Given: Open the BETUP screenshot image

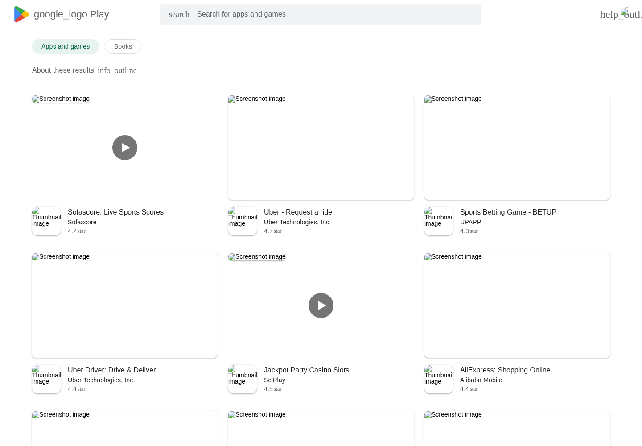Looking at the screenshot, I should (517, 148).
